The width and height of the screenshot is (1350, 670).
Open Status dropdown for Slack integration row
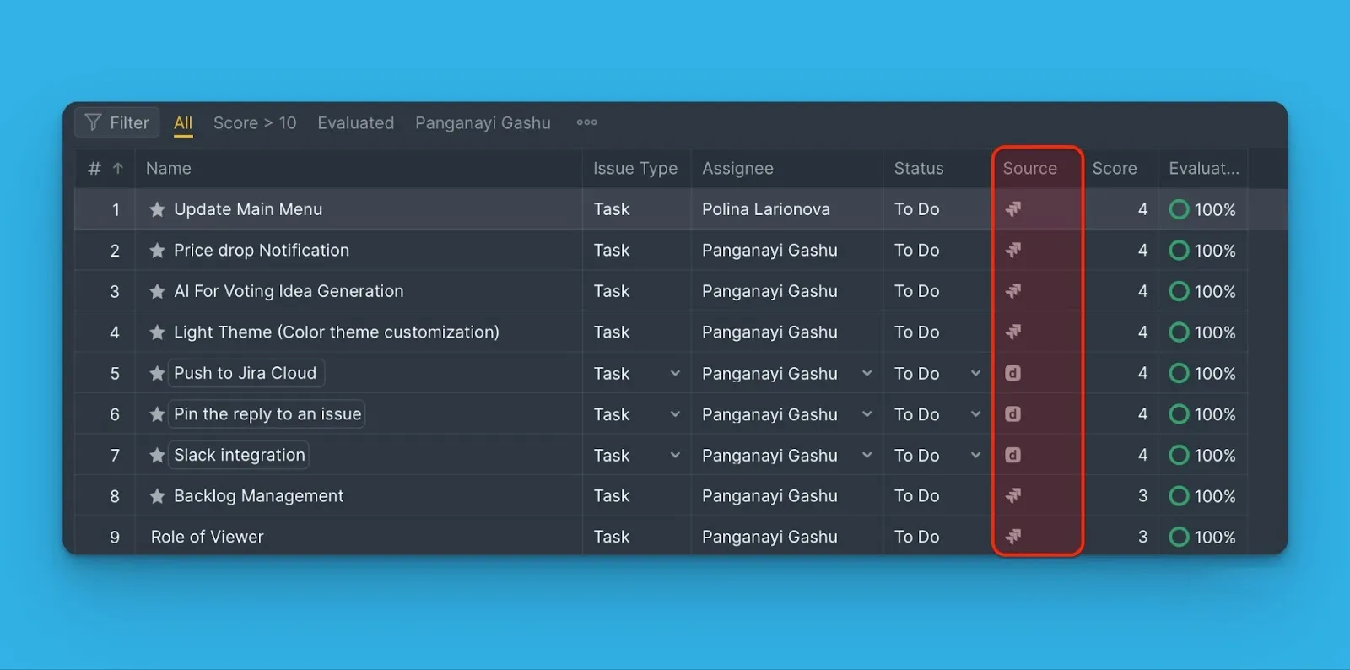click(x=975, y=456)
